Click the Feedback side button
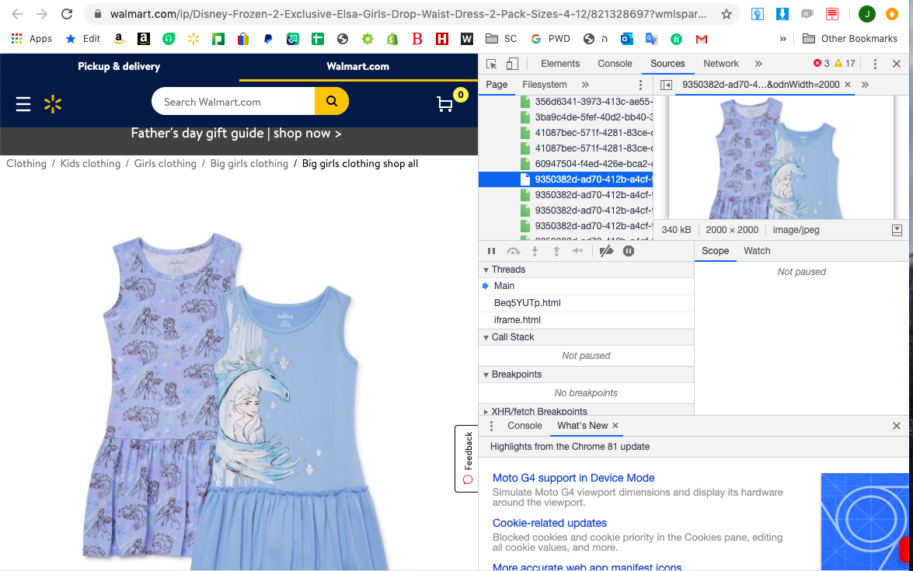The image size is (913, 571). [x=467, y=458]
